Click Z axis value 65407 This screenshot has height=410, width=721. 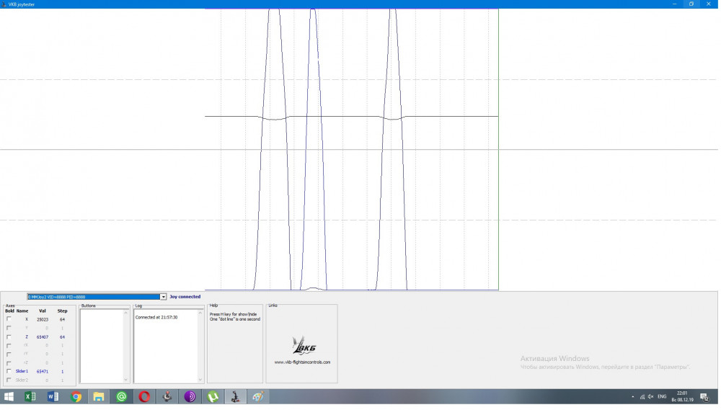[x=43, y=338]
